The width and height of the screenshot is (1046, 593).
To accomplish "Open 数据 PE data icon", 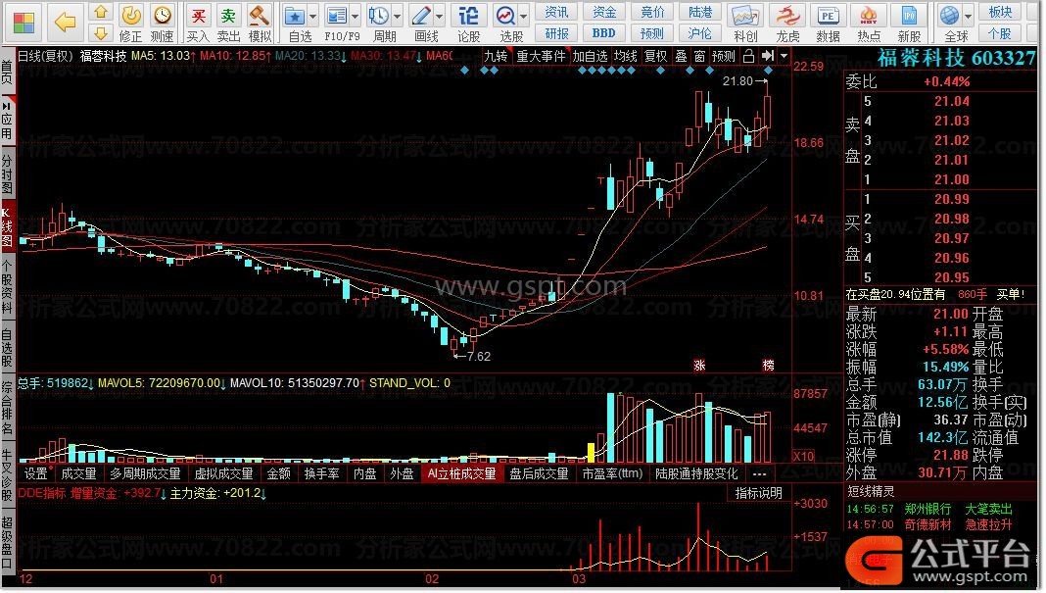I will click(828, 23).
